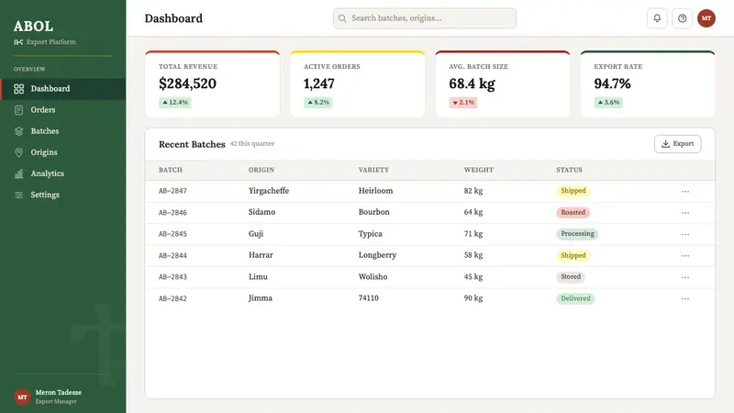The image size is (734, 413).
Task: Click the Settings sliders icon in sidebar
Action: click(x=18, y=195)
